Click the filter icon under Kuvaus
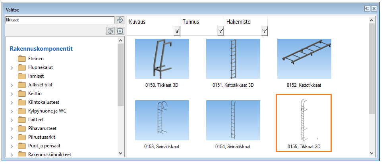The width and height of the screenshot is (383, 164). point(177,31)
